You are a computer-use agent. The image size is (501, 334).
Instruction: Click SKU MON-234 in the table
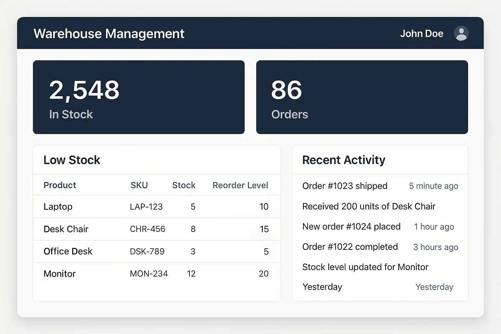click(x=149, y=274)
